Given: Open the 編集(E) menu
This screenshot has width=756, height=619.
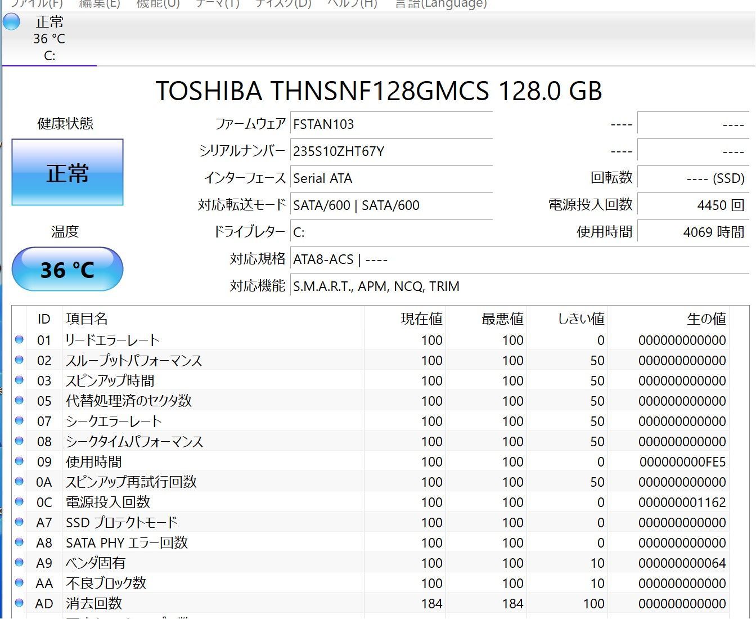Looking at the screenshot, I should click(100, 4).
